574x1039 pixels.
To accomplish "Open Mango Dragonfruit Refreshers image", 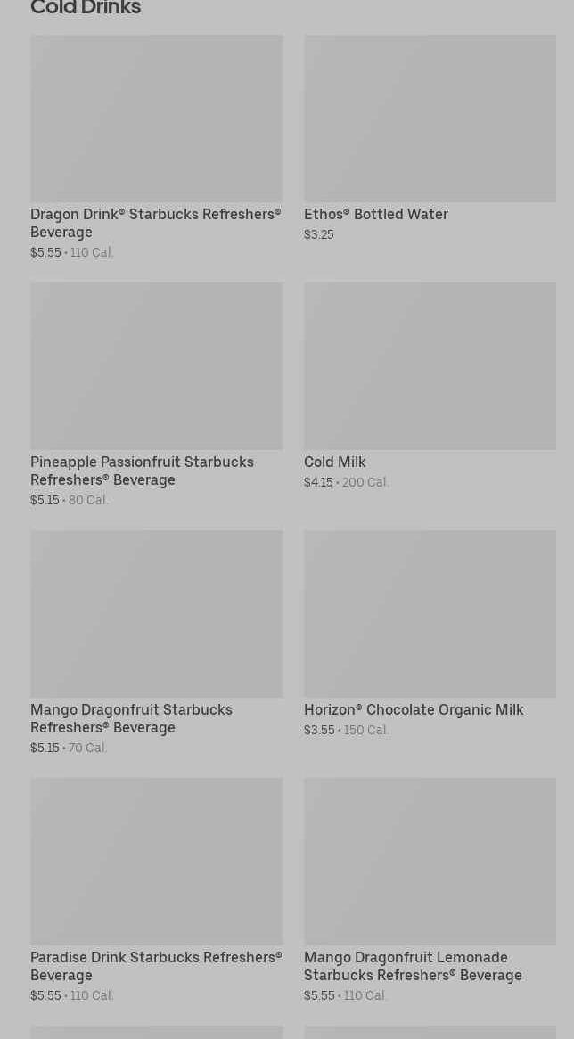I will pos(156,614).
